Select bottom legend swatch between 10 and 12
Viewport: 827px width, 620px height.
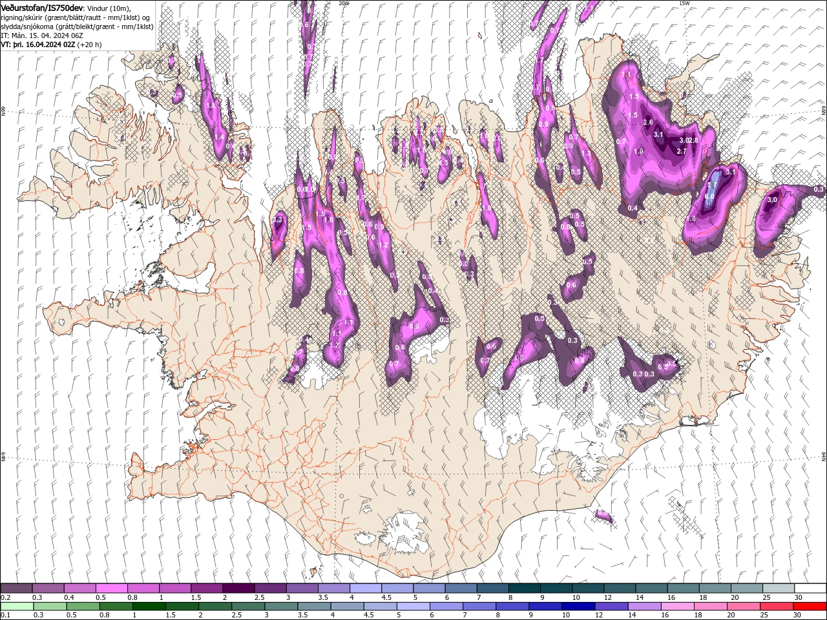(580, 606)
